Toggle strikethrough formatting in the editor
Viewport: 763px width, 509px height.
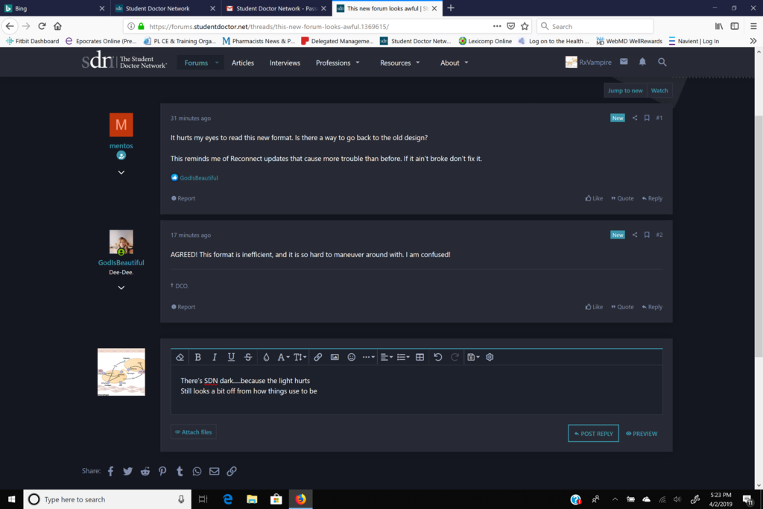(248, 357)
